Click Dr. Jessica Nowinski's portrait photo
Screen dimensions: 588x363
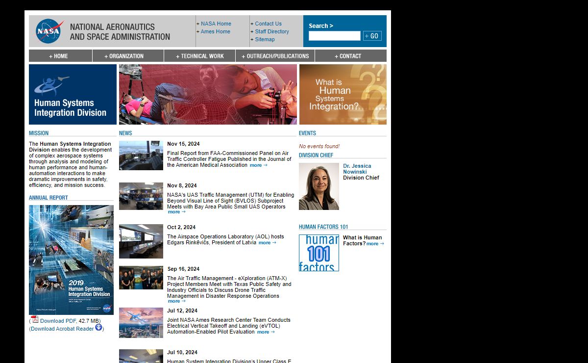point(319,186)
